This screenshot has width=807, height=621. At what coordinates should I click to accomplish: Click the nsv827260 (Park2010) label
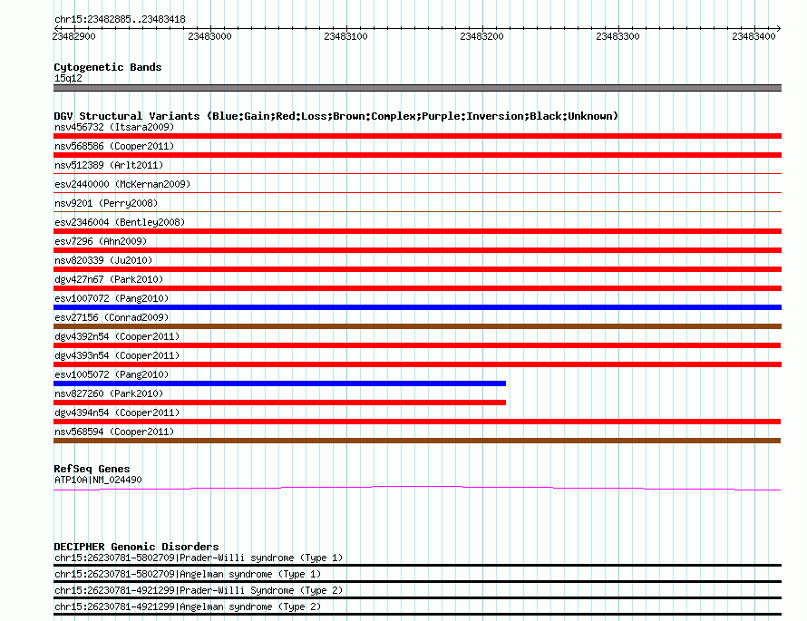[109, 393]
